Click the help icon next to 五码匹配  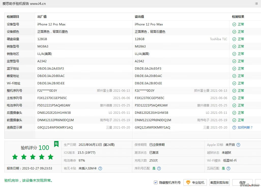[228, 168]
